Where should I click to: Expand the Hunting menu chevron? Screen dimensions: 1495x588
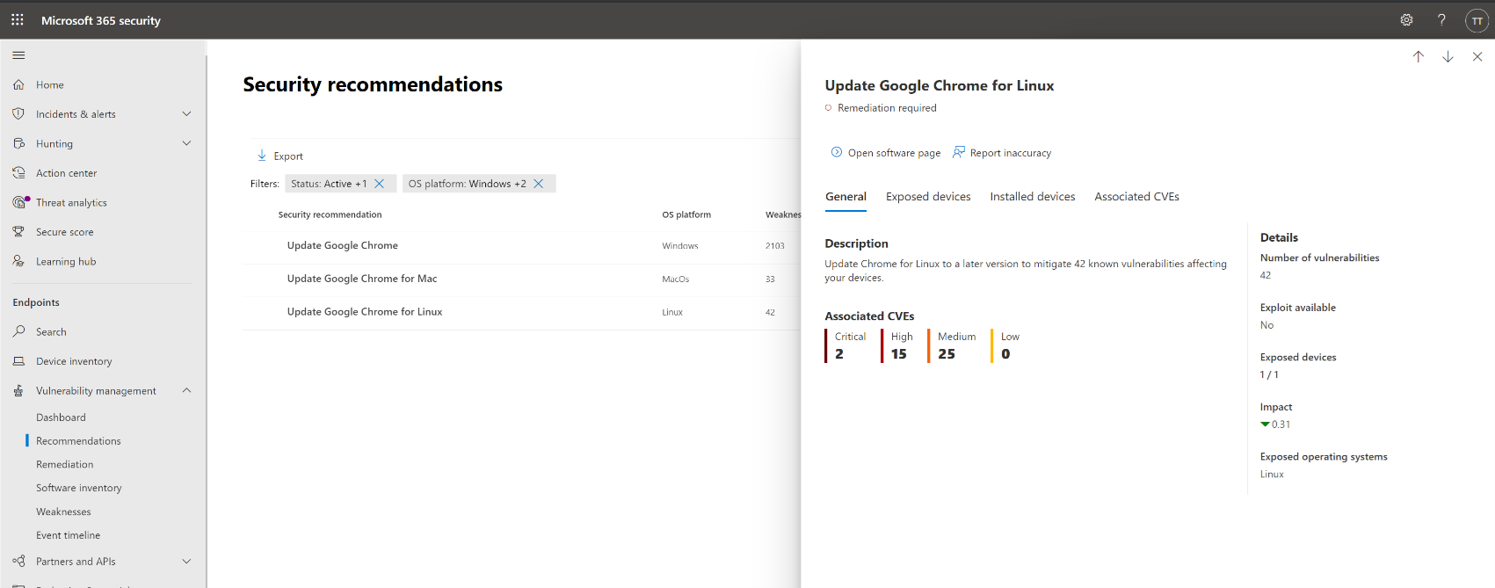(186, 143)
